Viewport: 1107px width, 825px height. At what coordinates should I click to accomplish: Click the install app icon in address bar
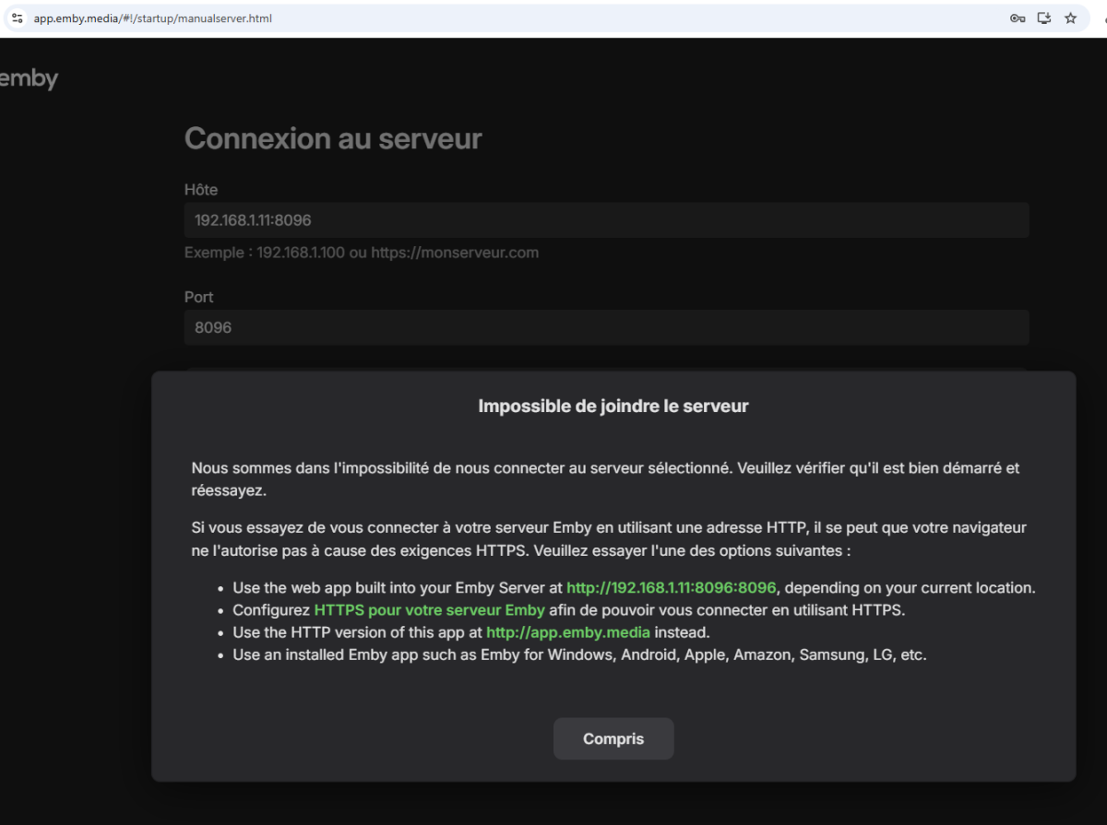tap(1044, 18)
